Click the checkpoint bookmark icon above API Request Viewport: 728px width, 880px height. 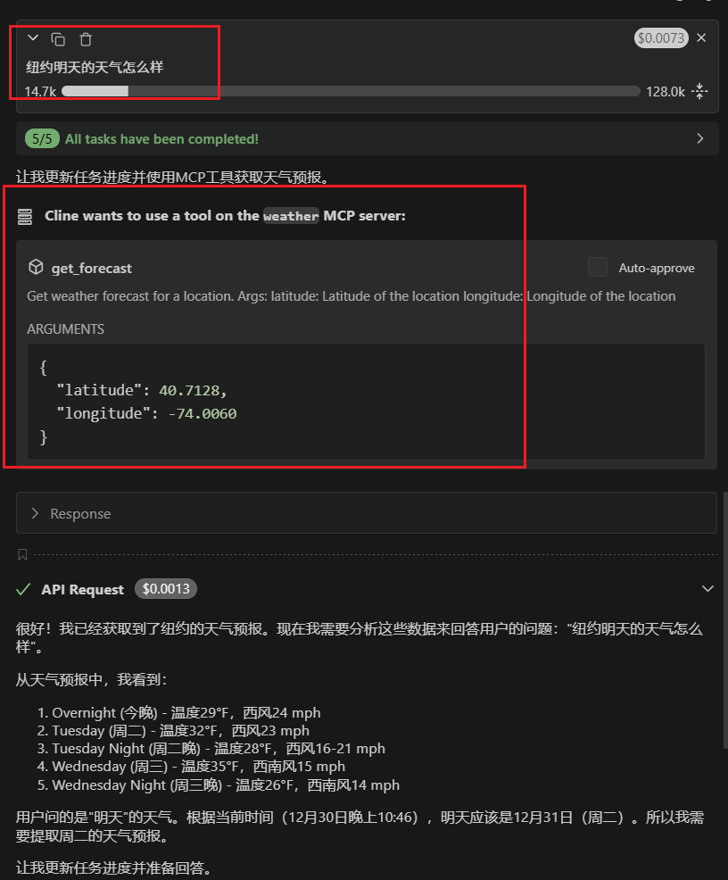(x=22, y=555)
